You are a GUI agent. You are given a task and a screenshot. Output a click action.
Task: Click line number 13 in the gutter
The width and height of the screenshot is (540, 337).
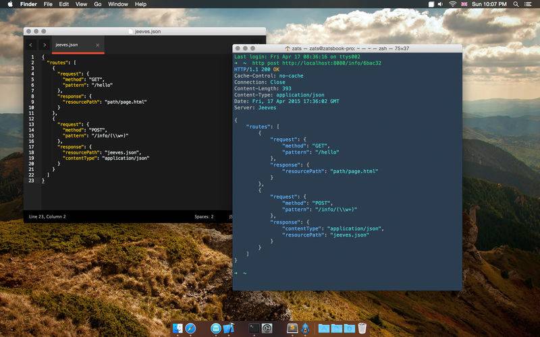click(31, 125)
